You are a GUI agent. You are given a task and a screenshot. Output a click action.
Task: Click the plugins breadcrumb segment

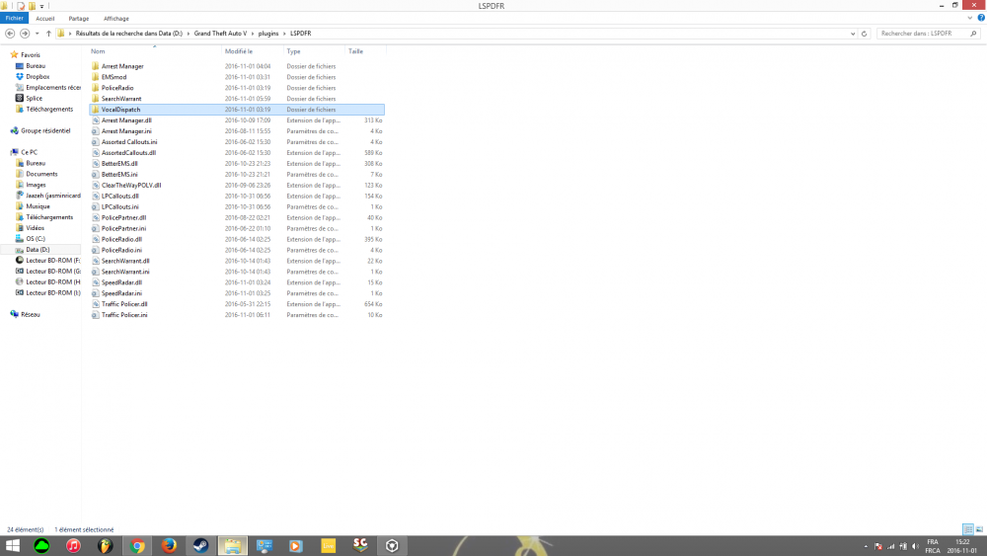(x=268, y=34)
